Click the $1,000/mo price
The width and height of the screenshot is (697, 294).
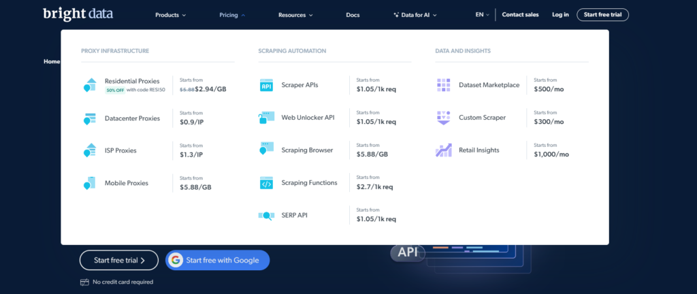click(x=551, y=154)
